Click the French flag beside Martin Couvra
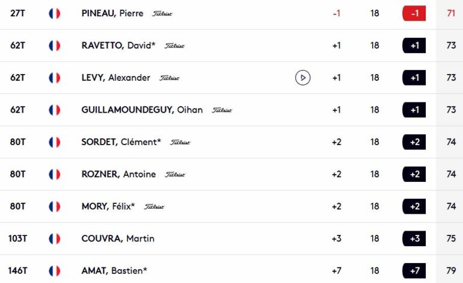The image size is (463, 283). 55,238
